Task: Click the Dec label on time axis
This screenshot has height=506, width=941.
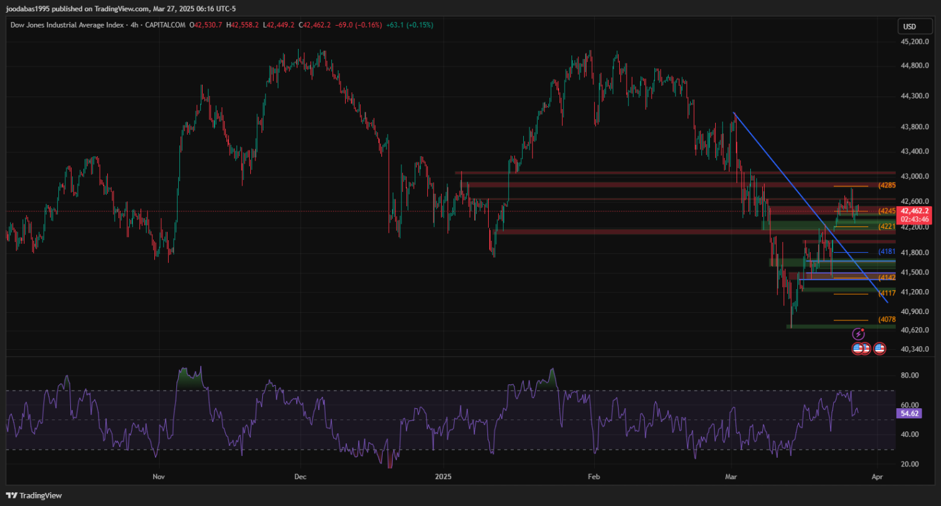Action: pos(300,477)
